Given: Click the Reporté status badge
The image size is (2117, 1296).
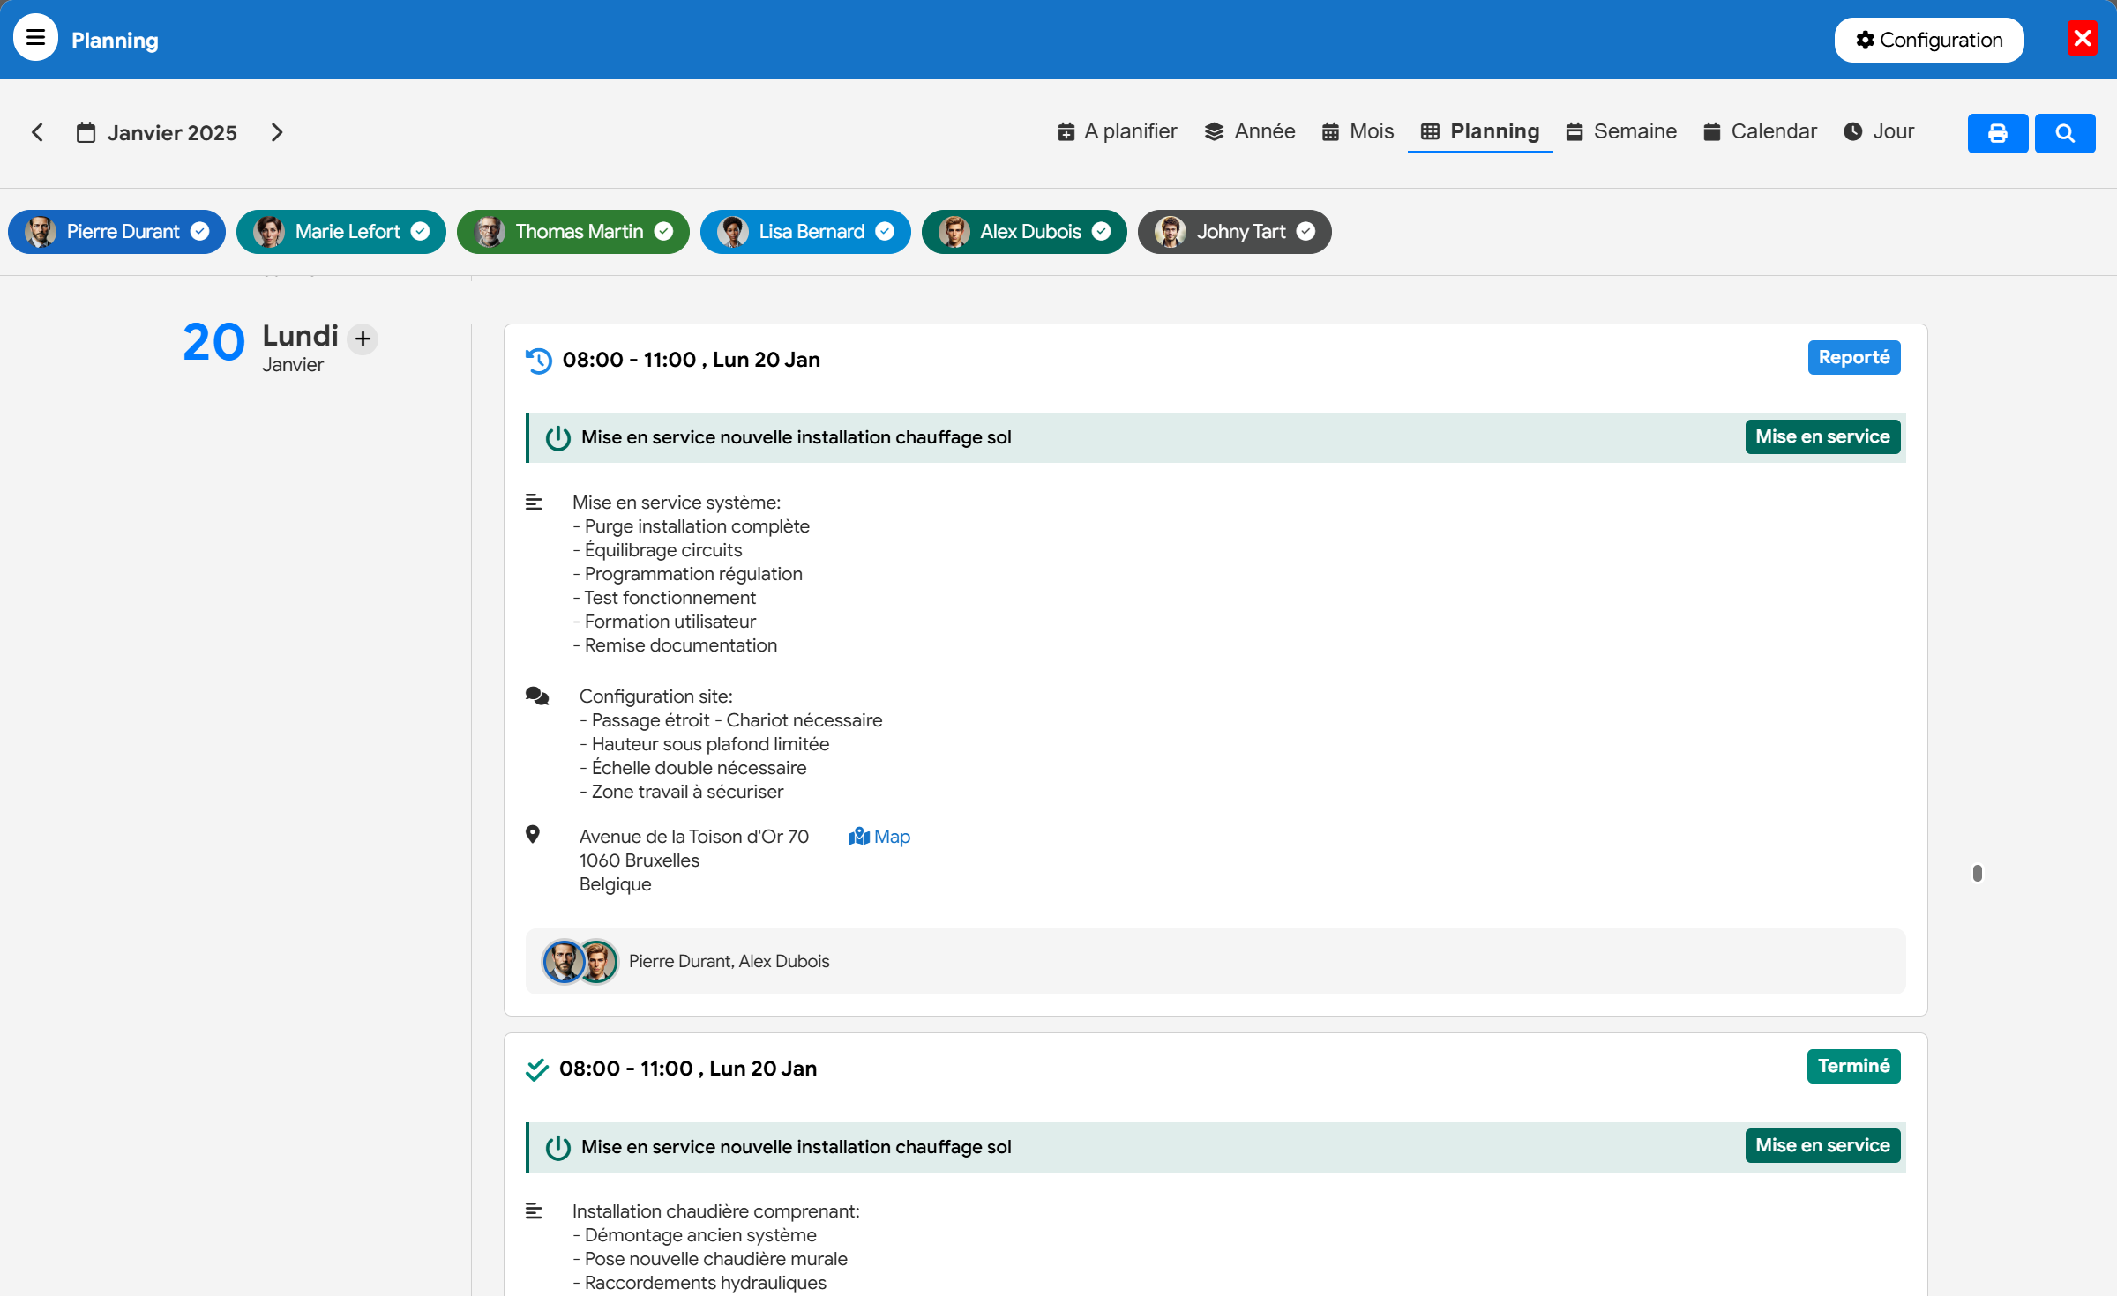Looking at the screenshot, I should click(1854, 357).
